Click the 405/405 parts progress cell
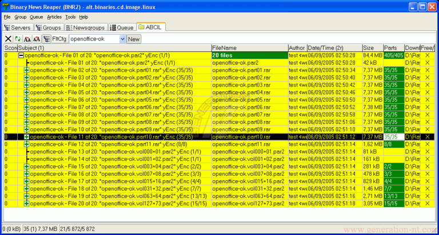This screenshot has height=235, width=439. [x=394, y=55]
